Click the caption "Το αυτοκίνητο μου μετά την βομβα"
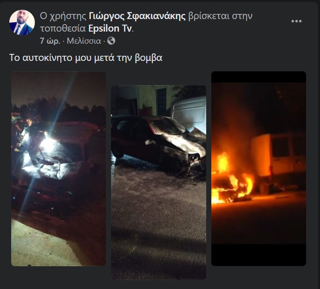 [86, 58]
